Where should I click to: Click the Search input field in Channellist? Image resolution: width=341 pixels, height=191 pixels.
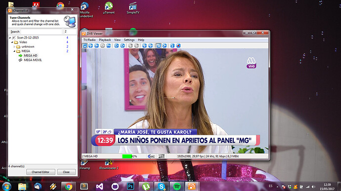click(x=41, y=32)
